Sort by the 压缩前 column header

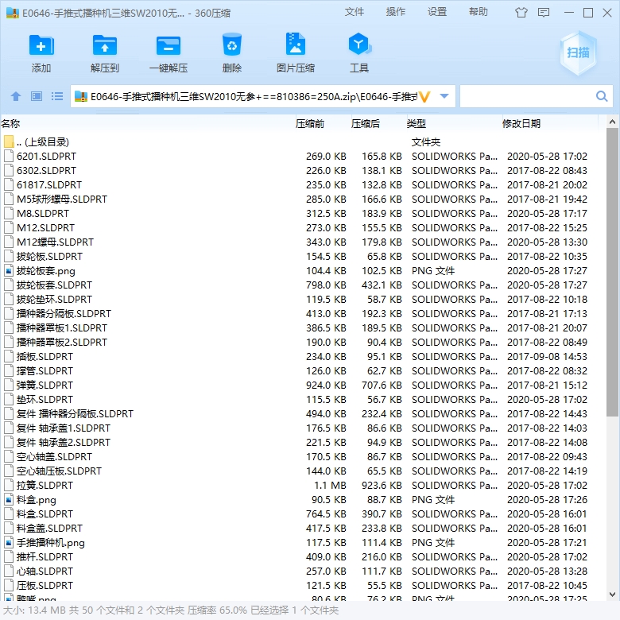310,124
